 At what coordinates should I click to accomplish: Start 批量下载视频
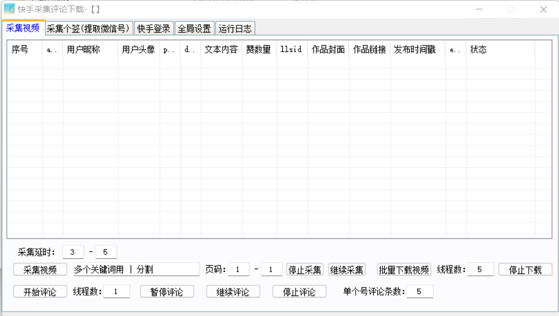(404, 270)
